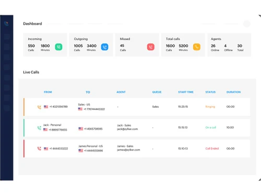Click start time 15:10:13
261x196 pixels.
coord(183,148)
